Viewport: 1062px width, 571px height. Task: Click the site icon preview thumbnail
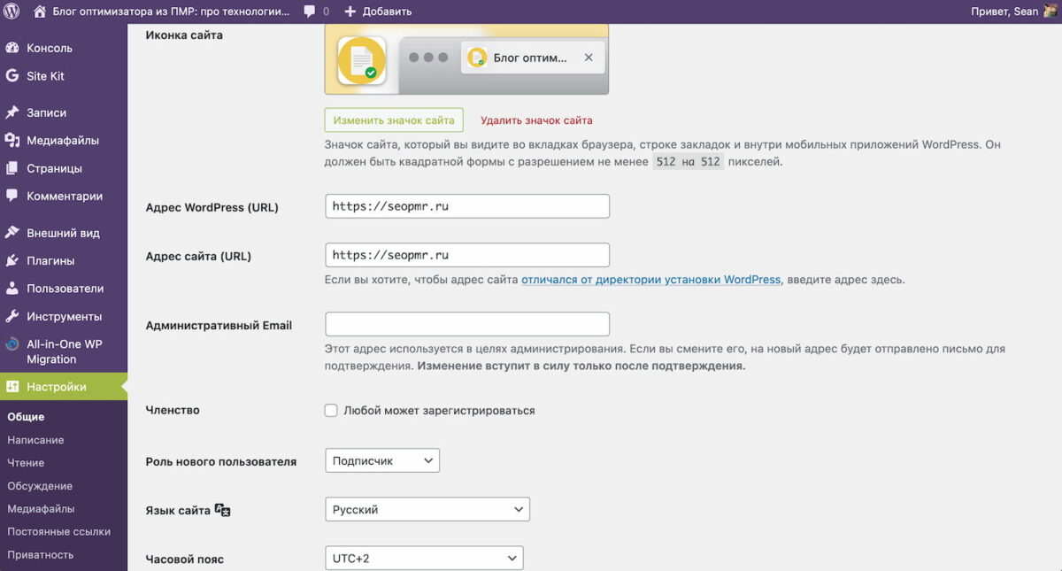pos(361,60)
